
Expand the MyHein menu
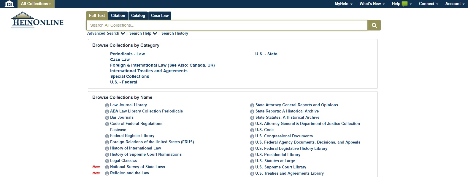tap(343, 4)
